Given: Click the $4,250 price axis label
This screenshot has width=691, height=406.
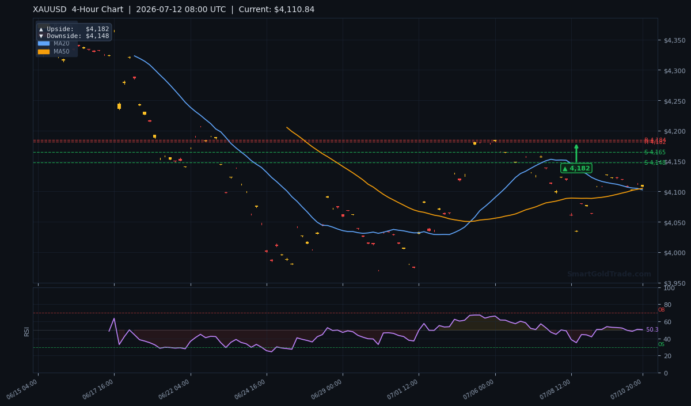Looking at the screenshot, I should pos(674,101).
